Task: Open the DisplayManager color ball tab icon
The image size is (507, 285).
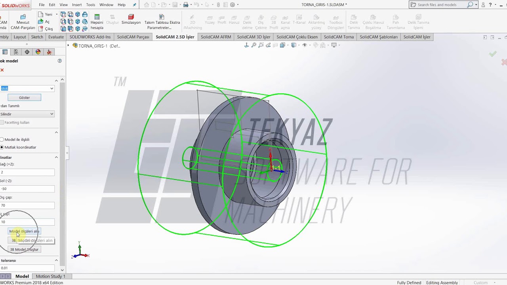Action: coord(38,52)
